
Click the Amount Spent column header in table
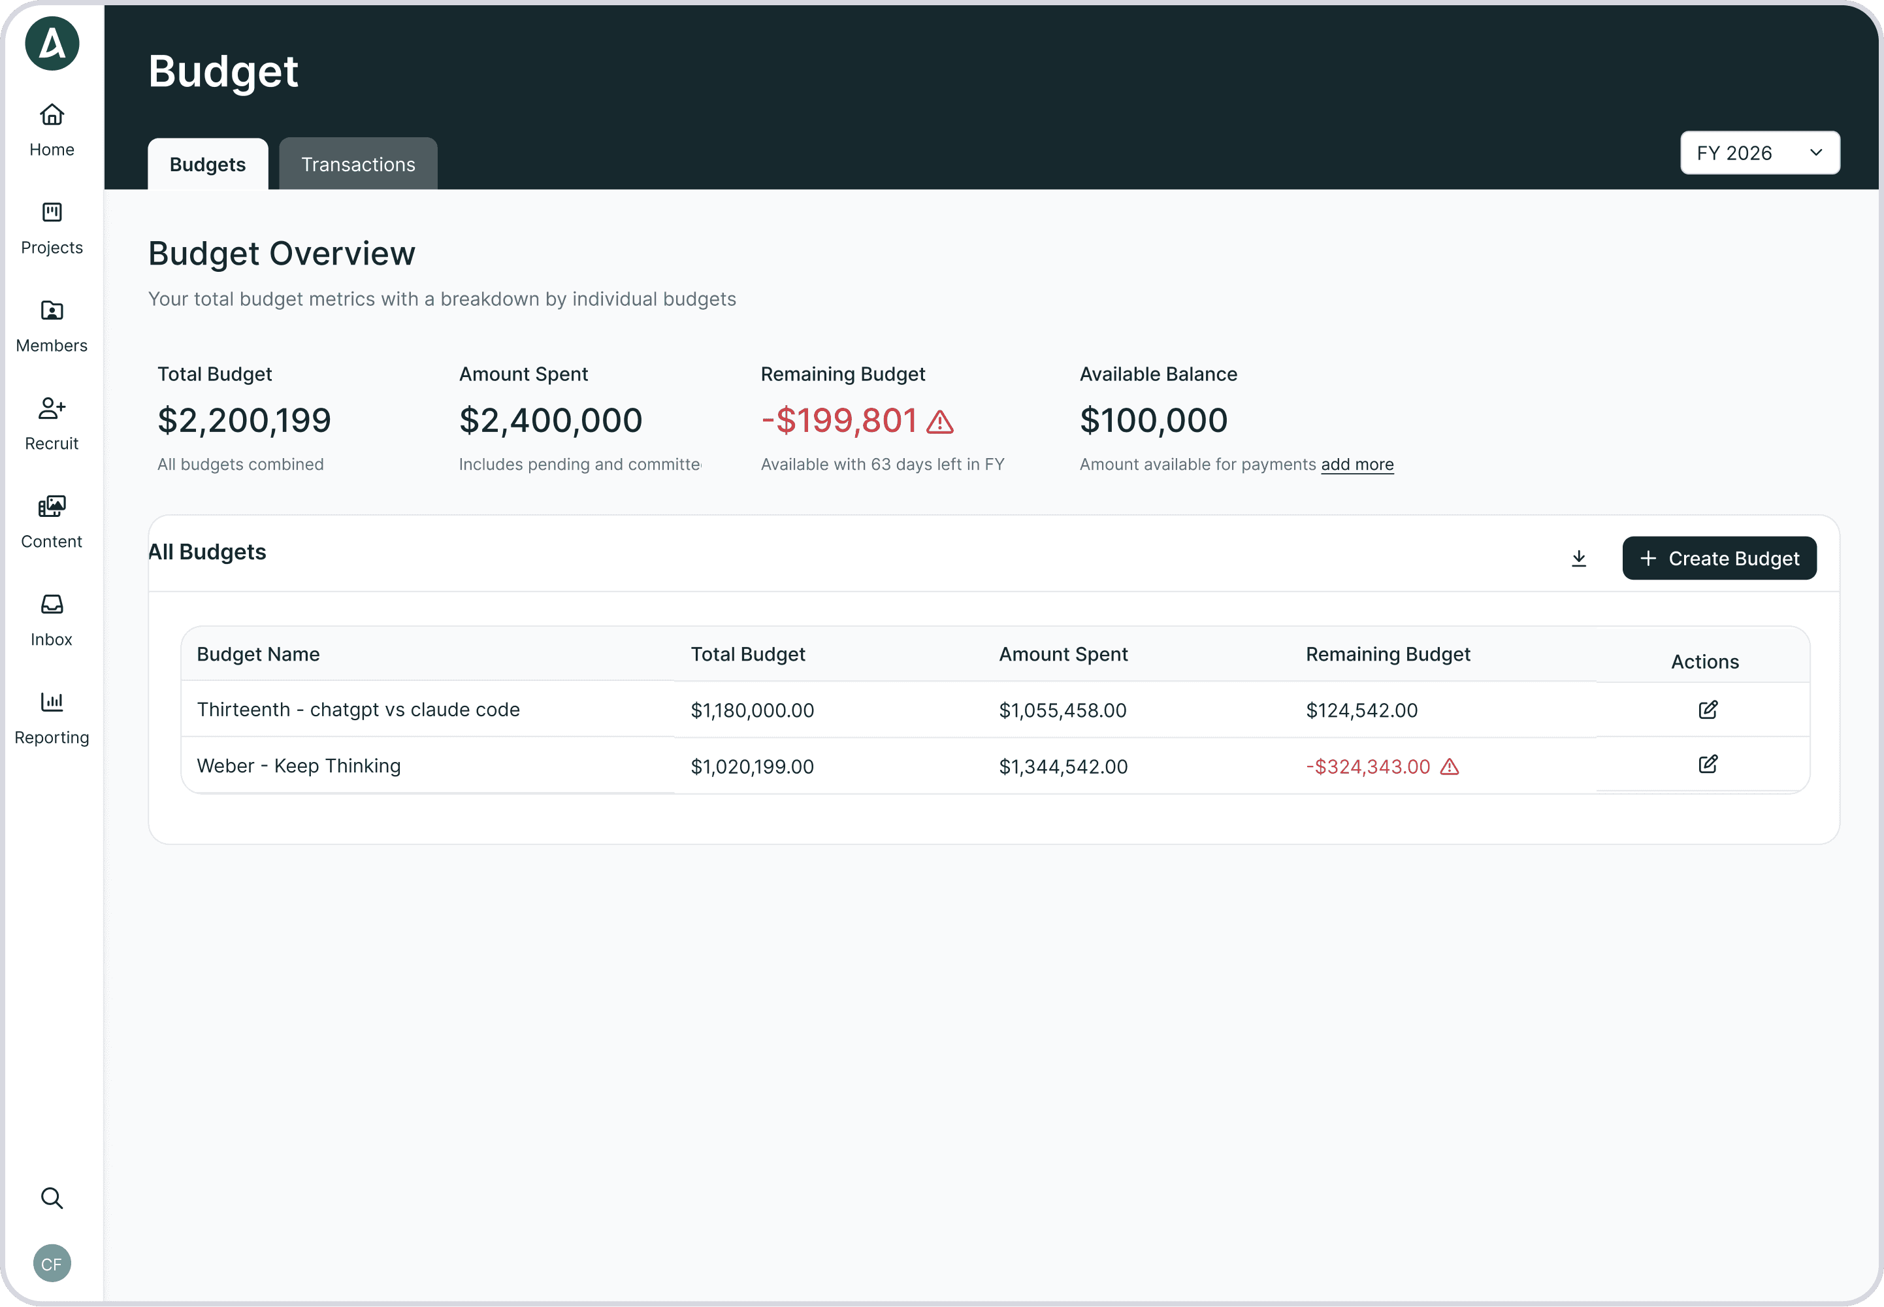coord(1063,654)
